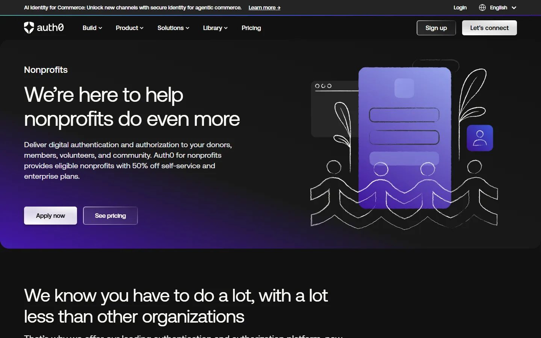Click the "Deliver digital authentication" paragraph
This screenshot has height=338, width=541.
(x=128, y=160)
